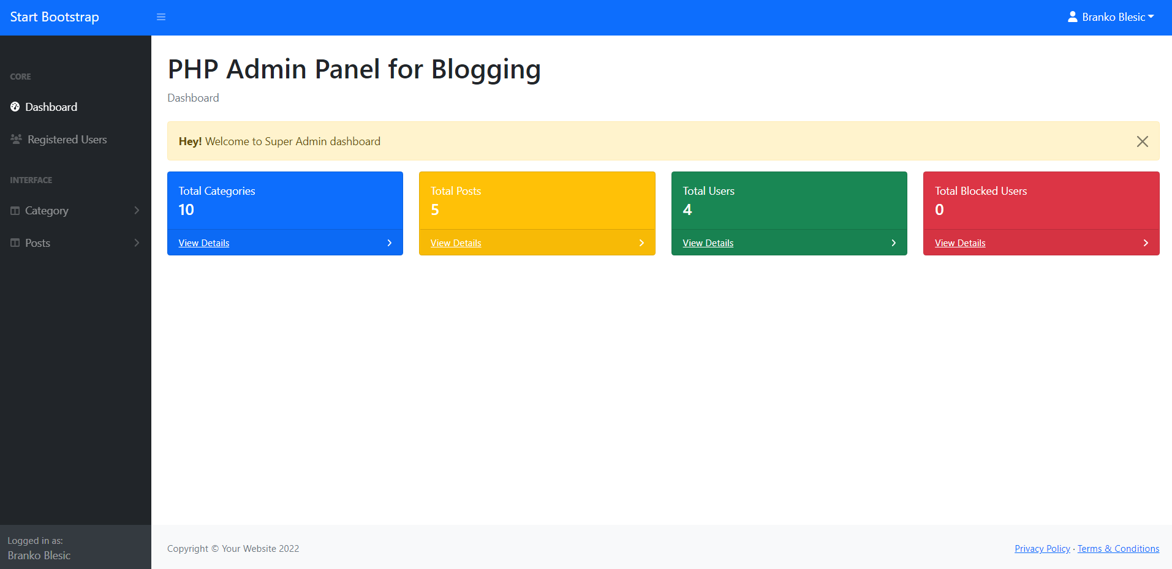This screenshot has width=1172, height=569.
Task: Click View Details on Total Categories card
Action: [203, 243]
